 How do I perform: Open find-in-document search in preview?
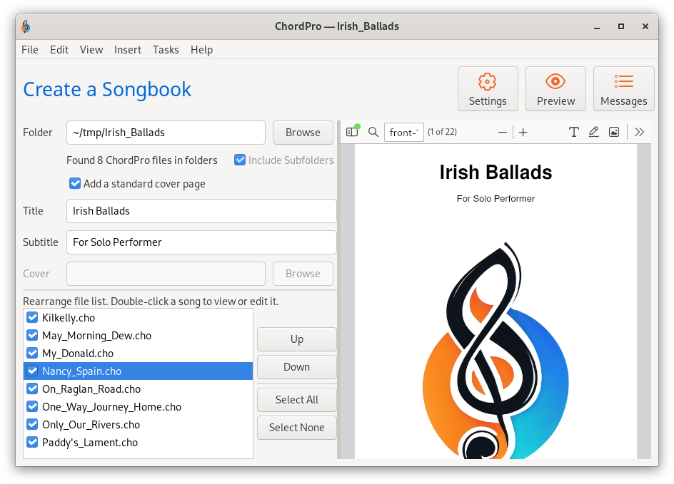pos(373,132)
